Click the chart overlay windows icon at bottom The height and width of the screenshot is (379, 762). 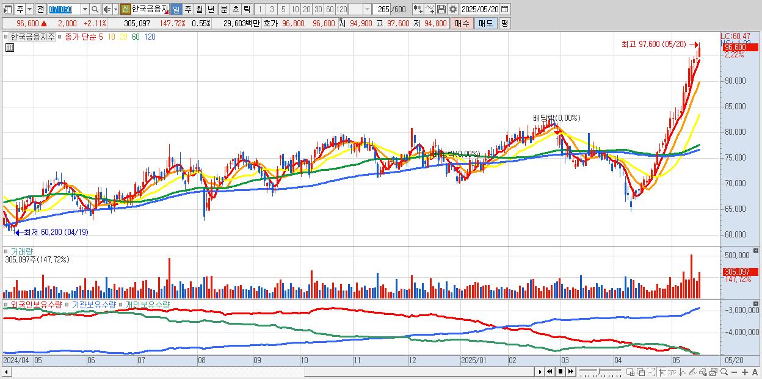(x=713, y=372)
